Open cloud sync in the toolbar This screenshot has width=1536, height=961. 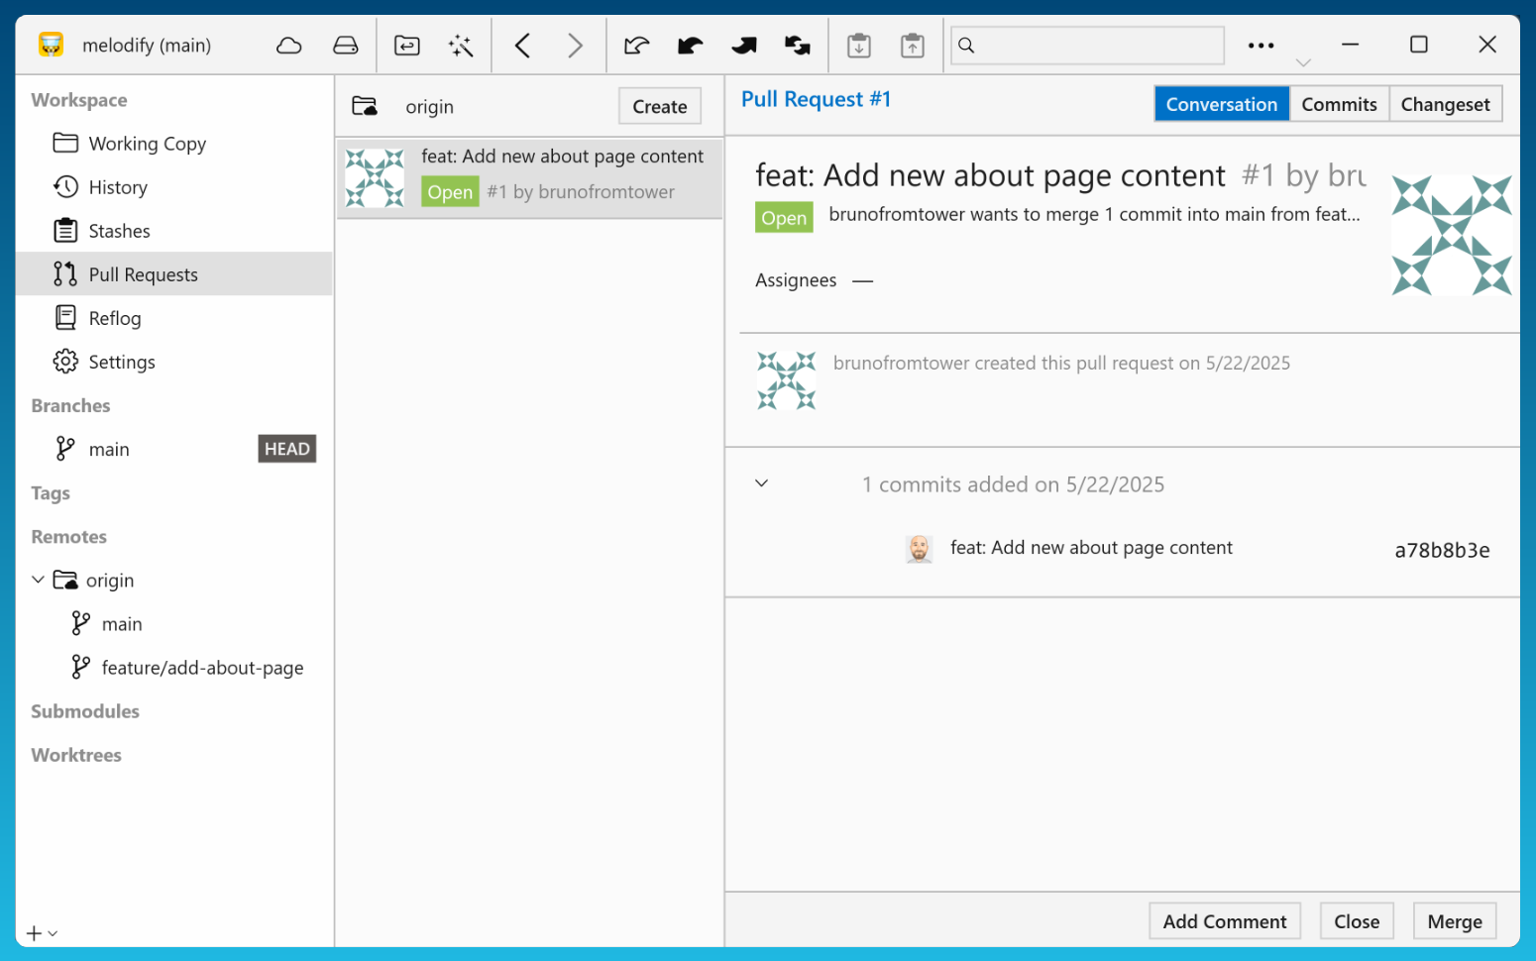point(288,45)
